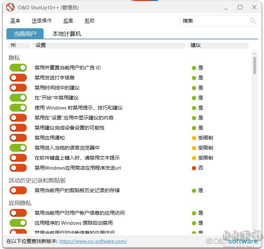264x249 pixels.
Task: Sort by the 建议 column header
Action: (x=218, y=45)
